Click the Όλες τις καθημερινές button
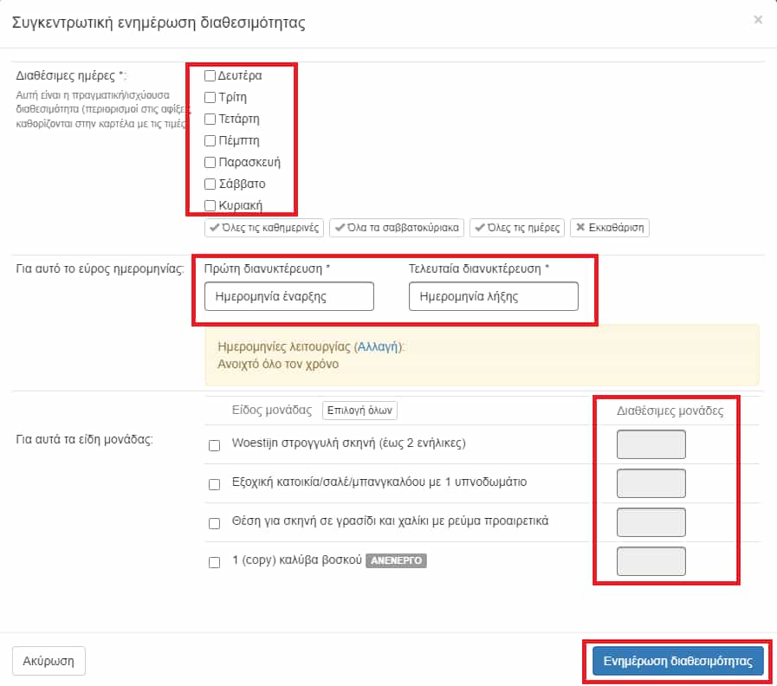This screenshot has width=777, height=686. (x=264, y=228)
